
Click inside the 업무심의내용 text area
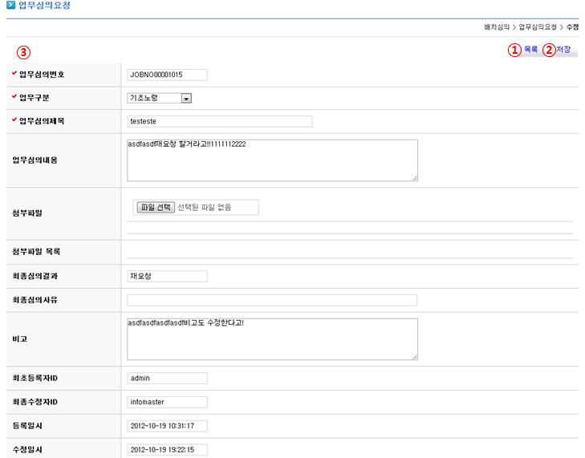coord(272,160)
